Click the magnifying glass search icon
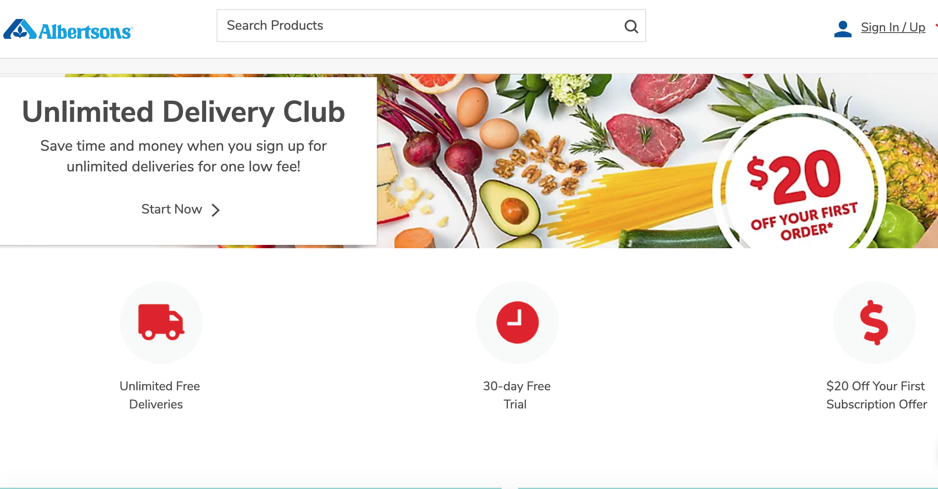This screenshot has height=489, width=938. pos(631,26)
